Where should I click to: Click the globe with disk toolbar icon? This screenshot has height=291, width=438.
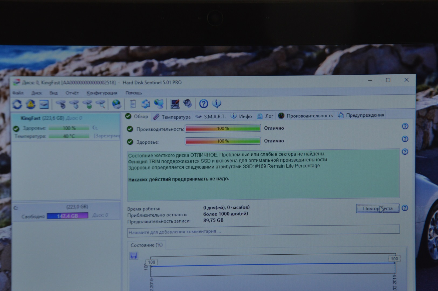[x=117, y=104]
